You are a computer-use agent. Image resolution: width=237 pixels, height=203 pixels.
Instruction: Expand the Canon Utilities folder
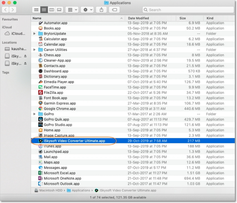point(35,50)
